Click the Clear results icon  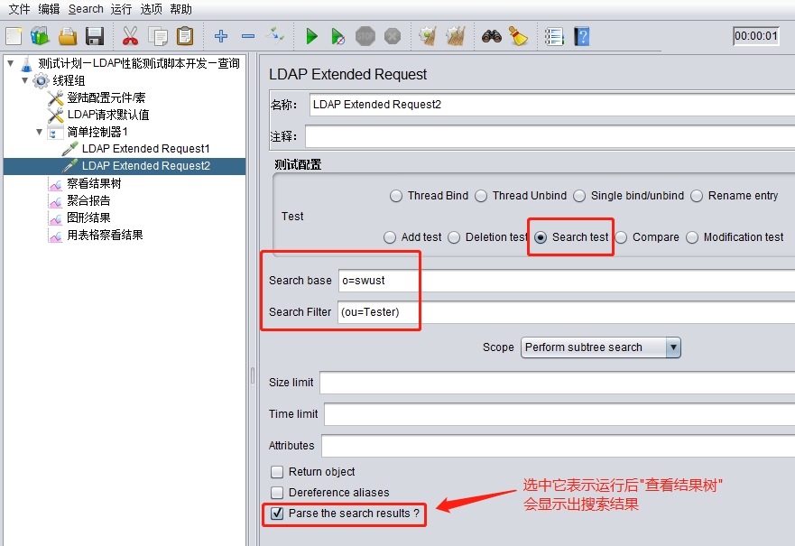pyautogui.click(x=428, y=36)
